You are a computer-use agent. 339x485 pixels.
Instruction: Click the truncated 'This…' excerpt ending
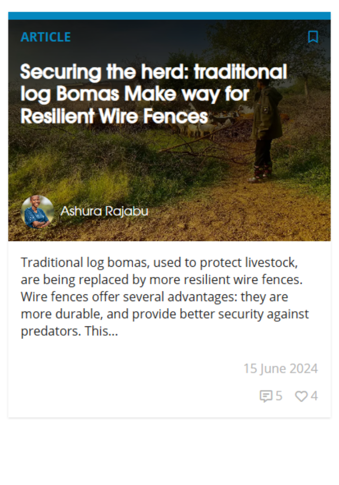click(x=102, y=331)
